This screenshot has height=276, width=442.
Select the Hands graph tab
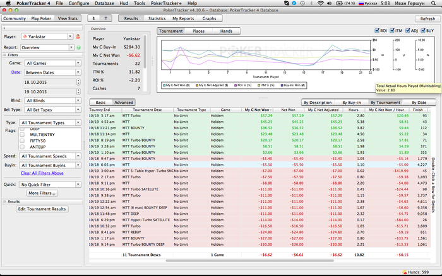226,31
